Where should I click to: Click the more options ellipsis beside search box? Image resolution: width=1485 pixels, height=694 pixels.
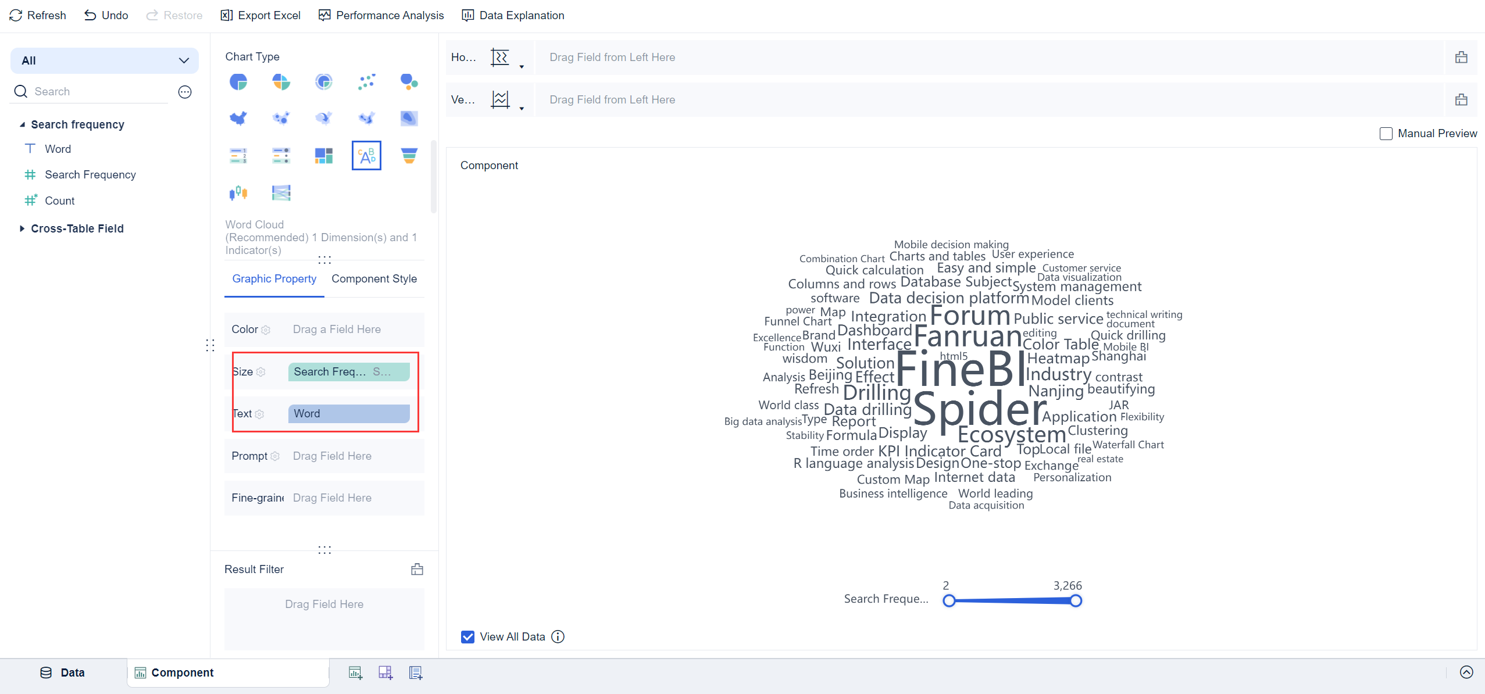click(185, 91)
